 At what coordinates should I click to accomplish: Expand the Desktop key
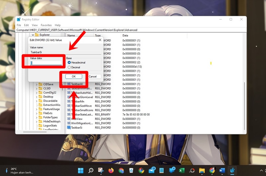[x=37, y=97]
